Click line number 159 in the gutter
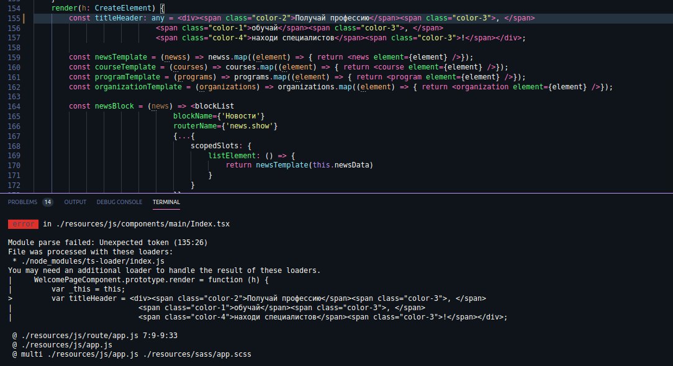 (14, 58)
